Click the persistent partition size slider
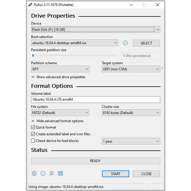Viewport: 191px width, 191px height. (x=74, y=56)
